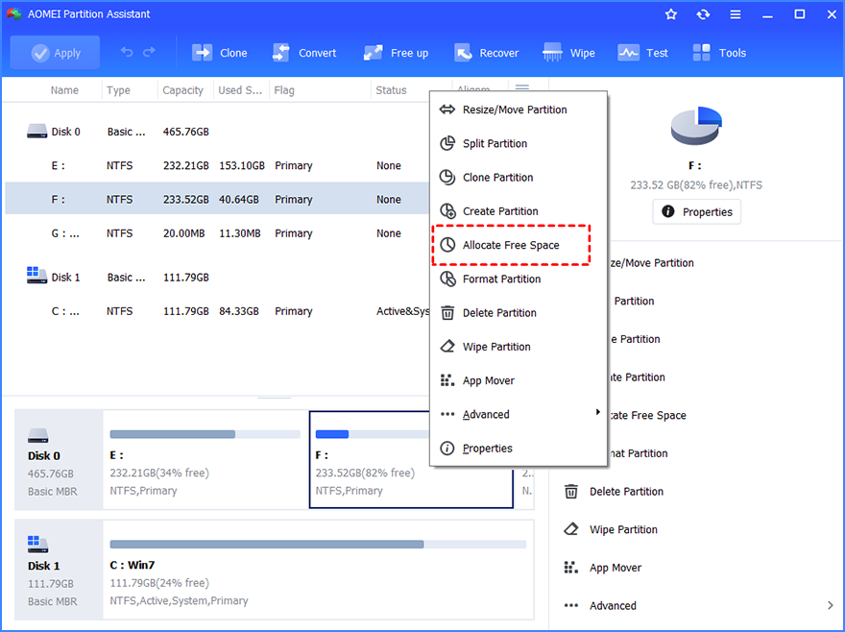Image resolution: width=845 pixels, height=632 pixels.
Task: Click the refresh icon in title bar
Action: [703, 14]
